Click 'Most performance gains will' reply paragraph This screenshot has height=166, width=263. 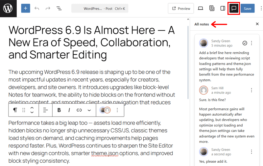tap(227, 125)
